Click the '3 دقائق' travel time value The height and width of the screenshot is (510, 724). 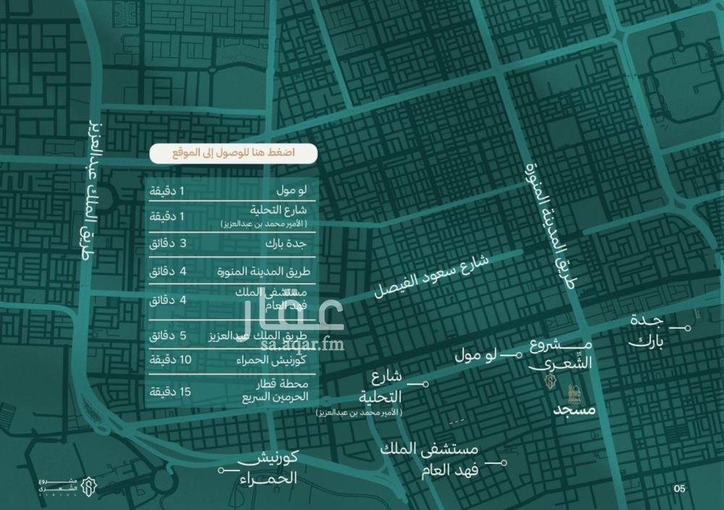click(x=168, y=243)
